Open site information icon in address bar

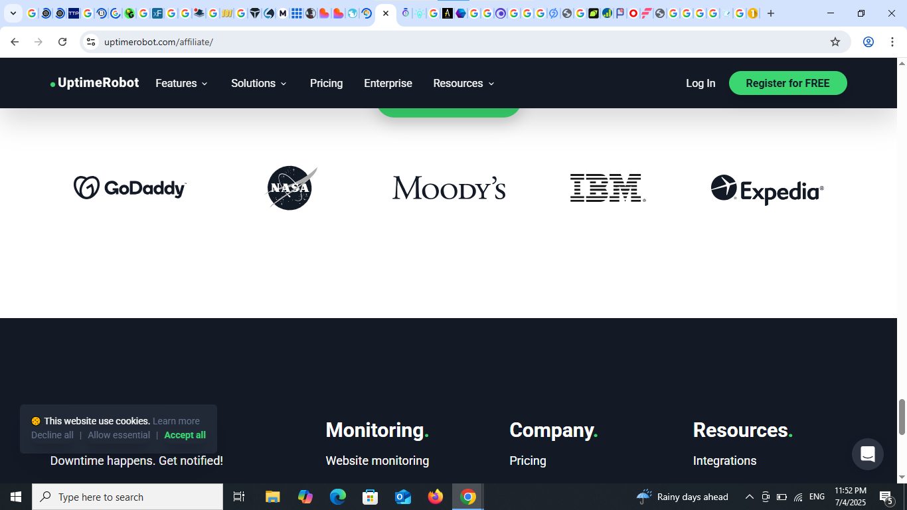point(91,42)
